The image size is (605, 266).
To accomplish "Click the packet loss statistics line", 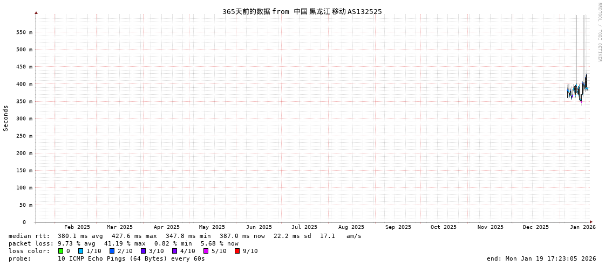I will [x=123, y=243].
